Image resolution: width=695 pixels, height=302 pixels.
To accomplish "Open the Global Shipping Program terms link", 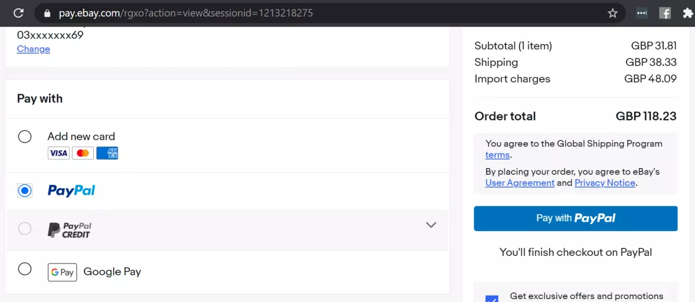I will tap(498, 155).
